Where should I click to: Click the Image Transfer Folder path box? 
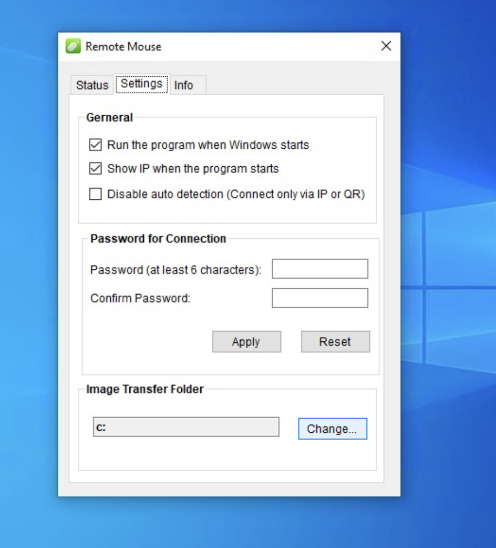(x=186, y=427)
